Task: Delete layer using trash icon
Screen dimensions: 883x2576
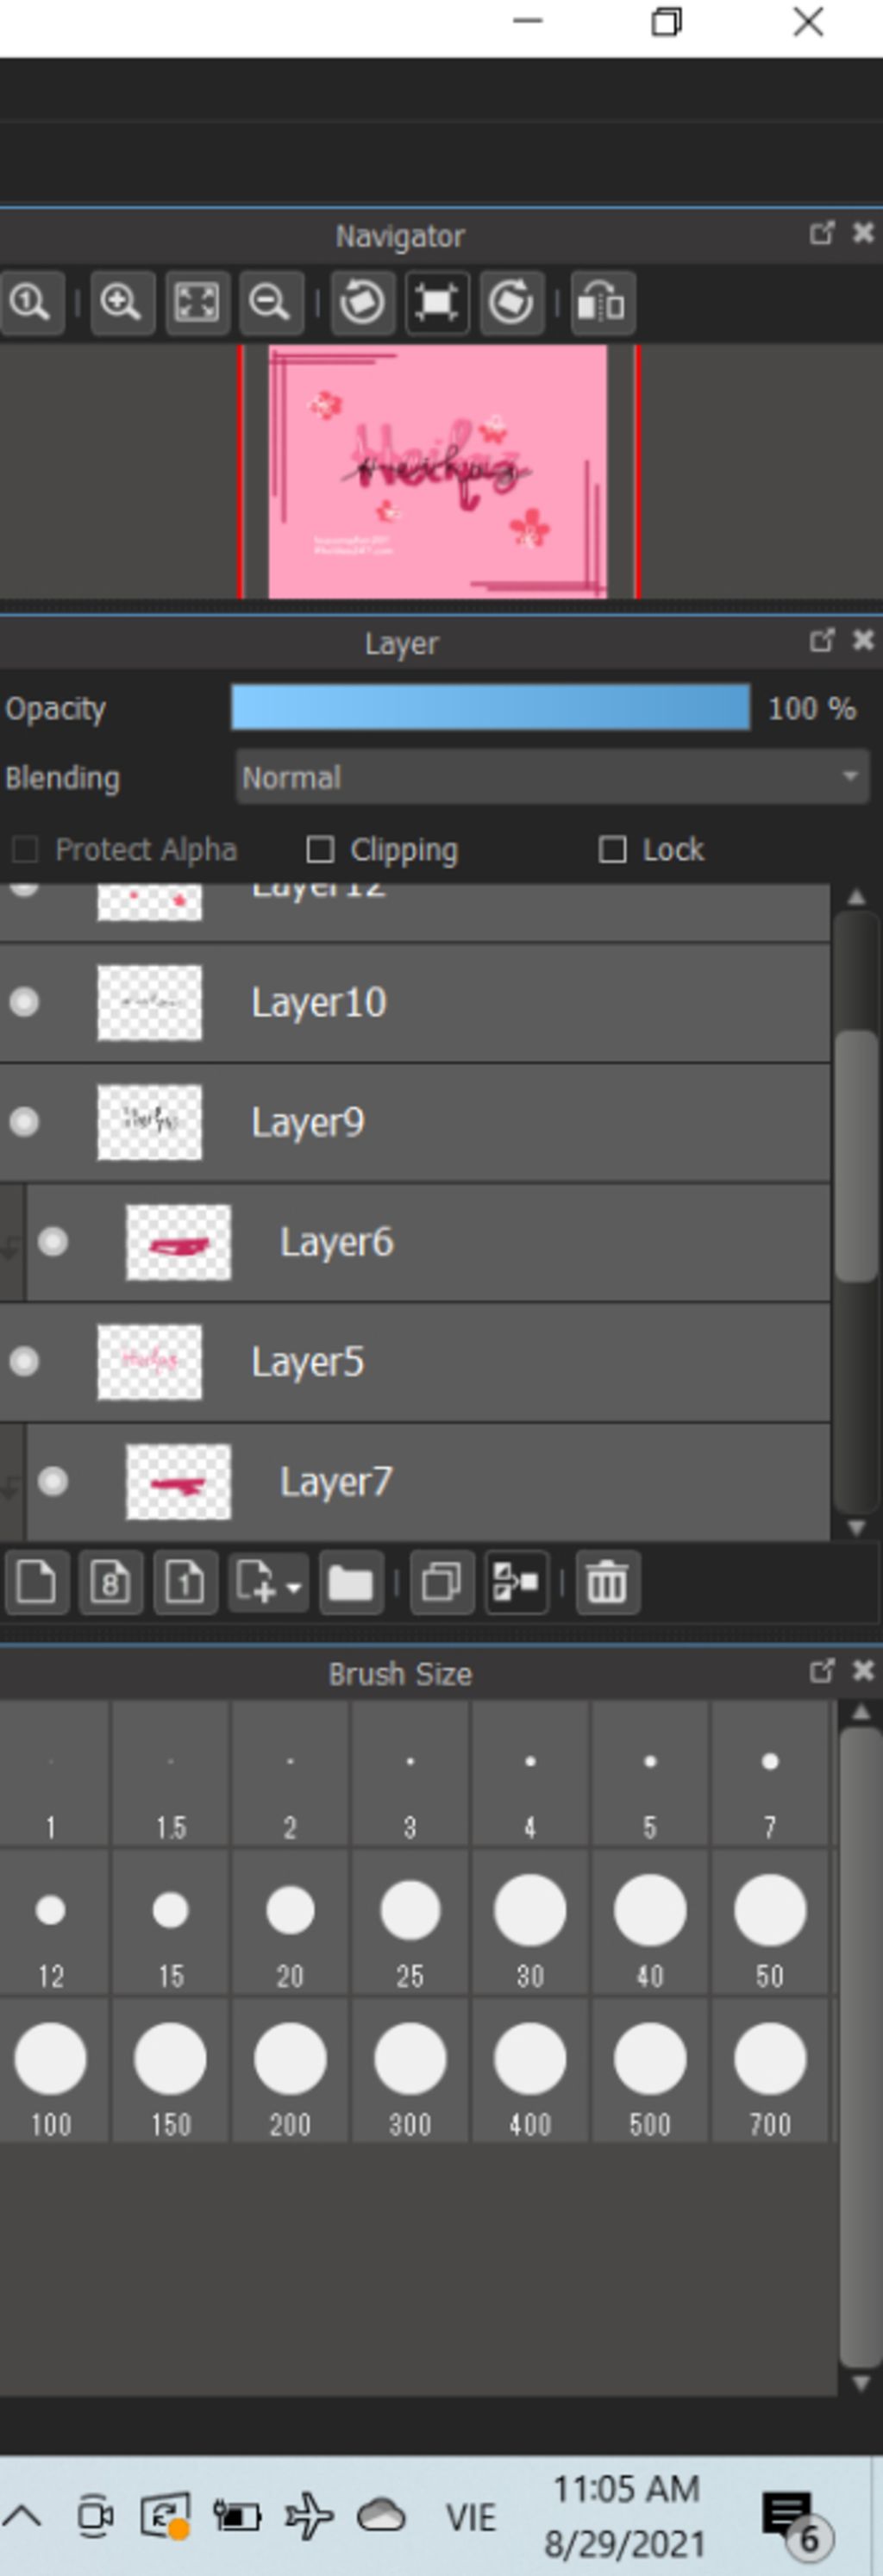Action: tap(606, 1583)
